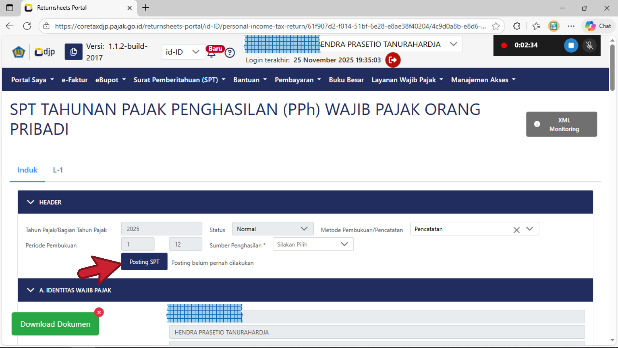Close the Download Dokumen popup
Image resolution: width=618 pixels, height=348 pixels.
point(99,312)
